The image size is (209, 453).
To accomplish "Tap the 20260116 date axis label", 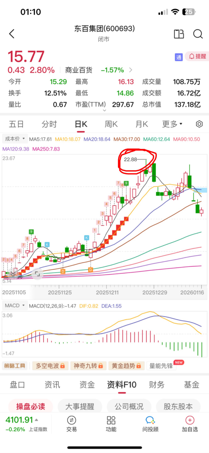I will click(x=192, y=292).
